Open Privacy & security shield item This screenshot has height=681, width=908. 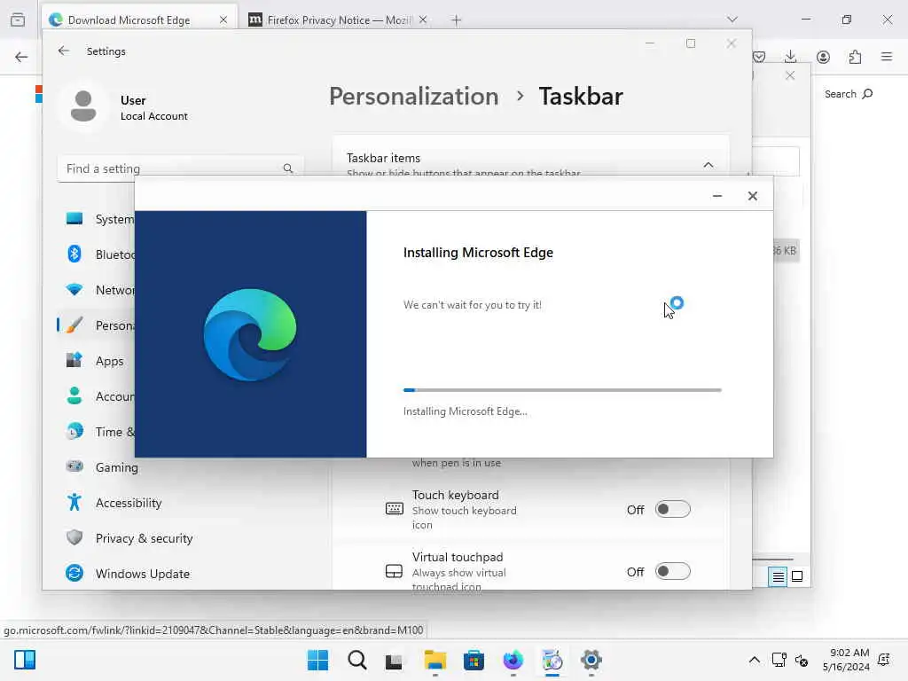(x=129, y=538)
